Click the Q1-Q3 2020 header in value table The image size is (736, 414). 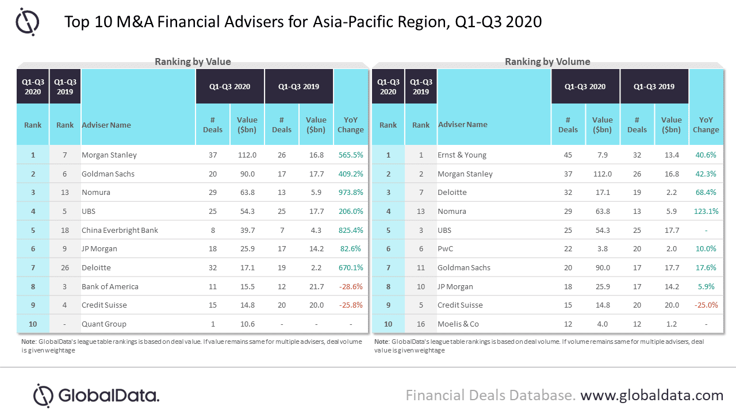[230, 86]
